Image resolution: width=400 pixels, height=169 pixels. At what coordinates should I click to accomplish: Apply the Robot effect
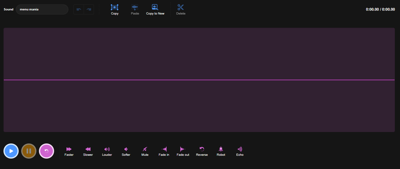click(x=221, y=151)
